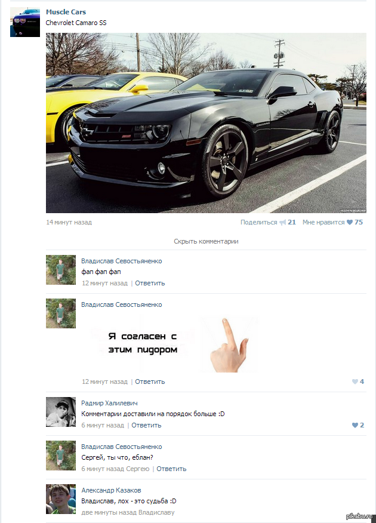Click Радмир Халилевич's black-and-white avatar

point(61,412)
